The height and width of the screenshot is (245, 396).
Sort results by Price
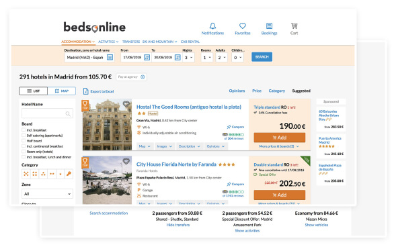[257, 91]
